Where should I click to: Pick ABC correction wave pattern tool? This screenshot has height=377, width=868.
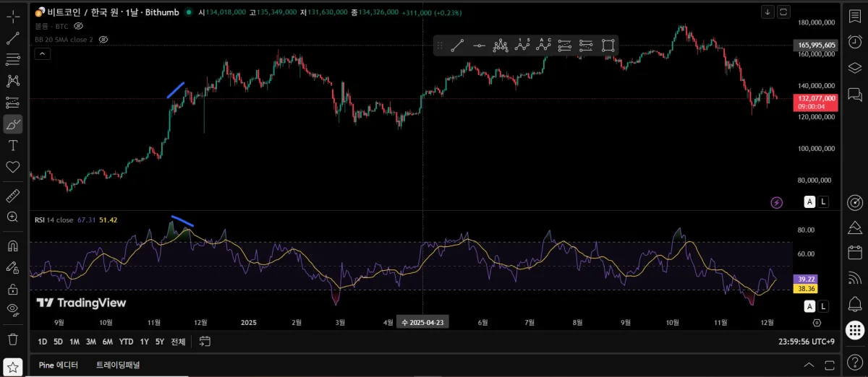coord(544,45)
